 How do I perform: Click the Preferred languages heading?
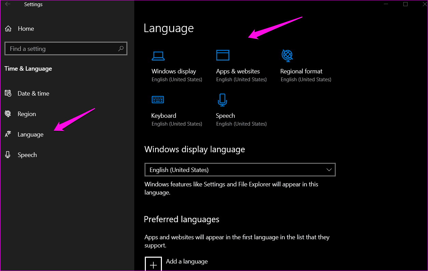coord(182,219)
